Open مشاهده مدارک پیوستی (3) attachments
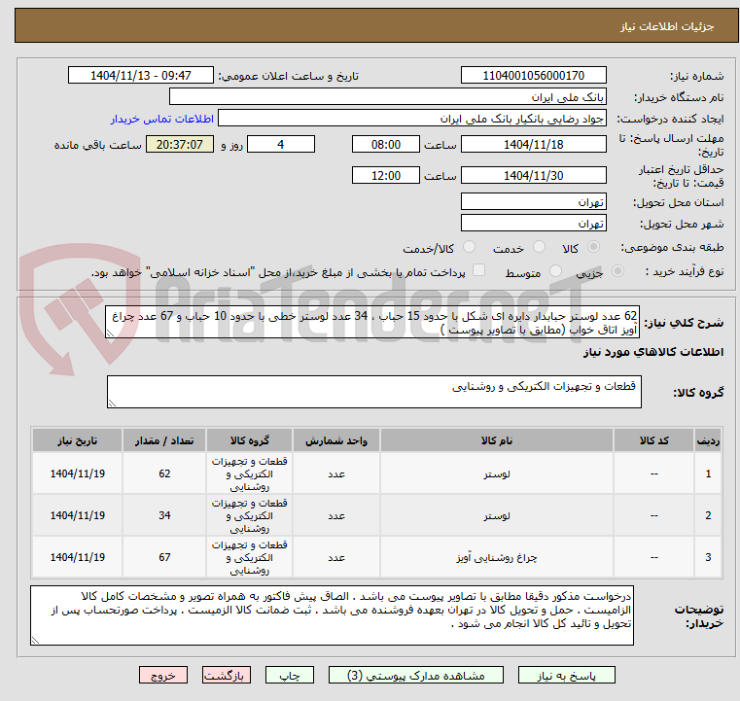The height and width of the screenshot is (701, 740). [x=416, y=675]
